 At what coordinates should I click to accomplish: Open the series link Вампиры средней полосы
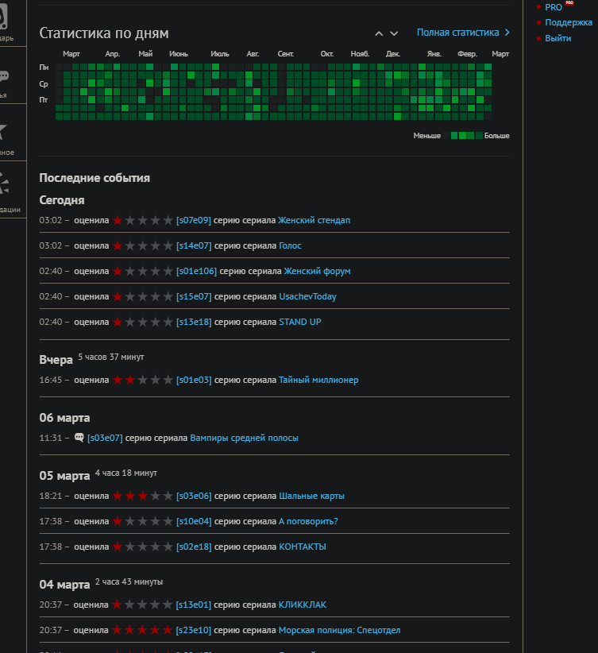244,438
